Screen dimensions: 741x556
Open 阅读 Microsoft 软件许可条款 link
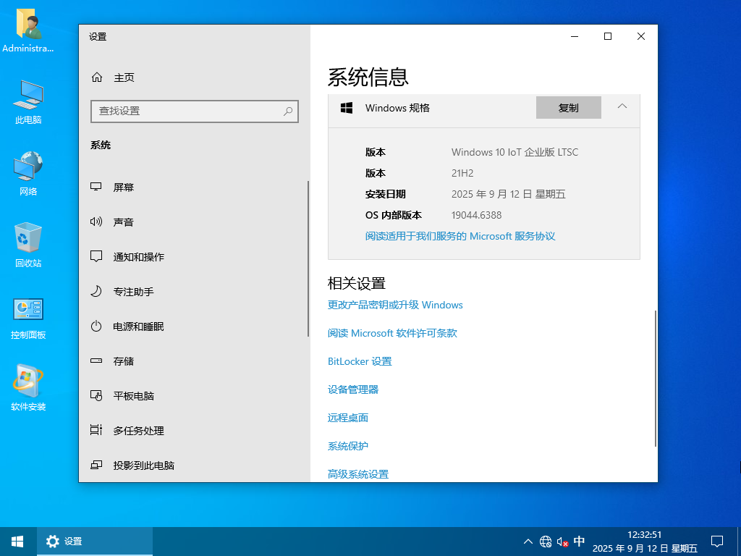(392, 333)
